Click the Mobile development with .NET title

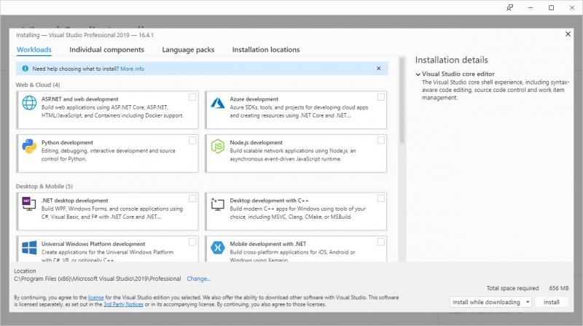coord(268,244)
